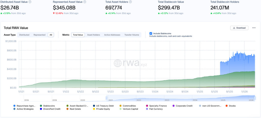This screenshot has width=261, height=118.
Task: Click the +4.54% stablecoin holders change text
Action: coord(217,13)
